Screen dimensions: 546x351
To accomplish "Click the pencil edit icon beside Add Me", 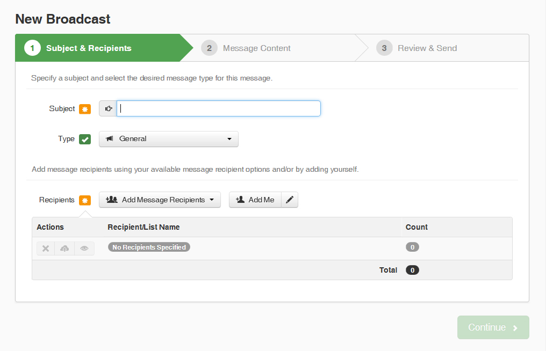I will 290,200.
